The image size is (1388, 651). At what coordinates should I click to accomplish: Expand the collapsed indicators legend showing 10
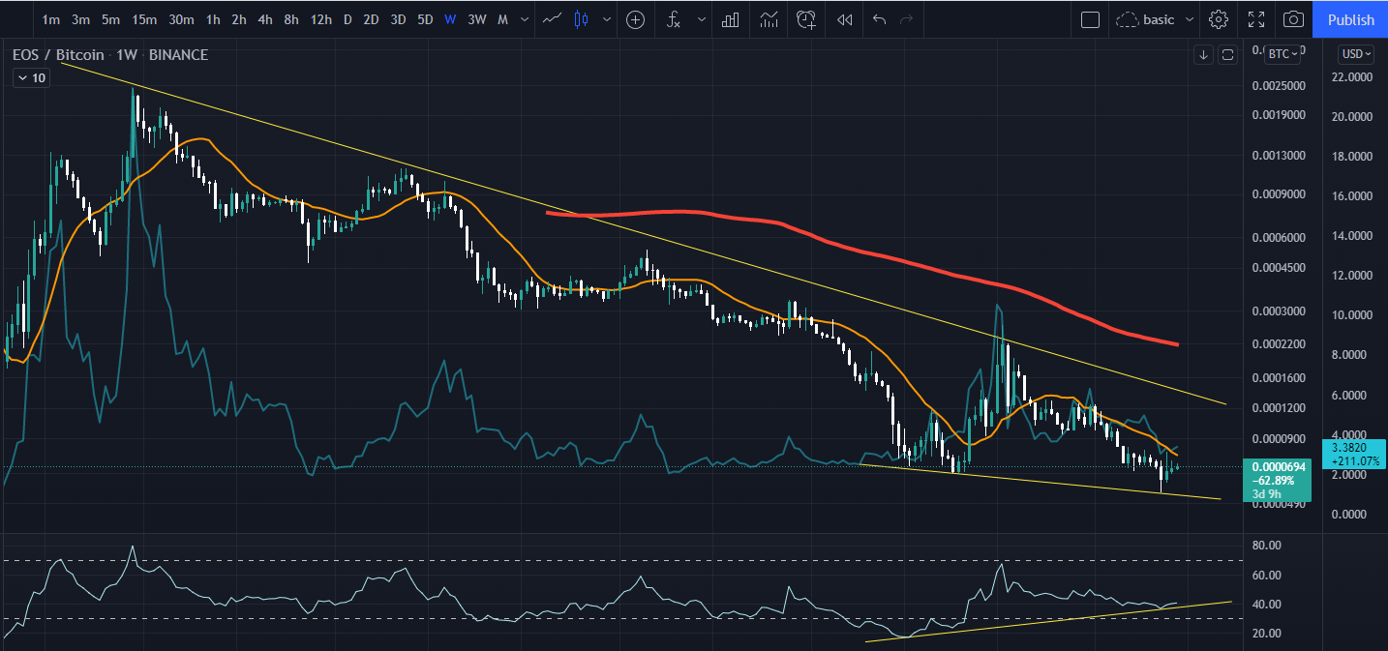point(30,78)
